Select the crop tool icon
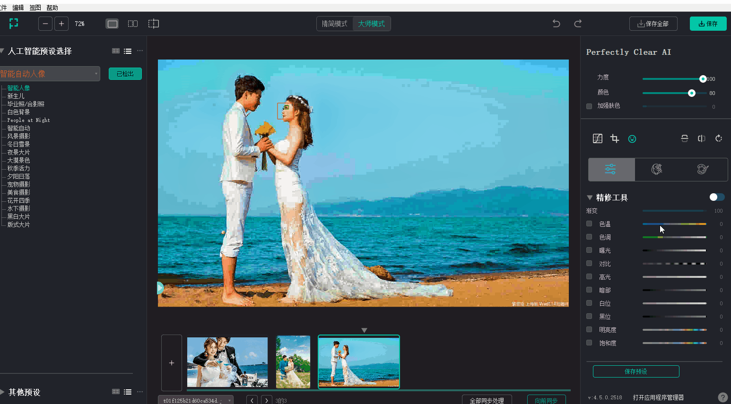 point(615,138)
